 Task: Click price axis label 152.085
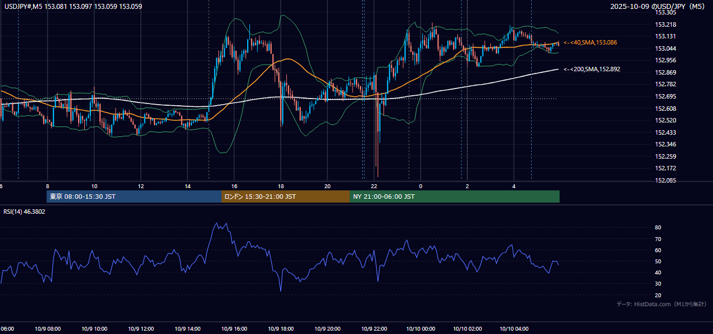(665, 180)
